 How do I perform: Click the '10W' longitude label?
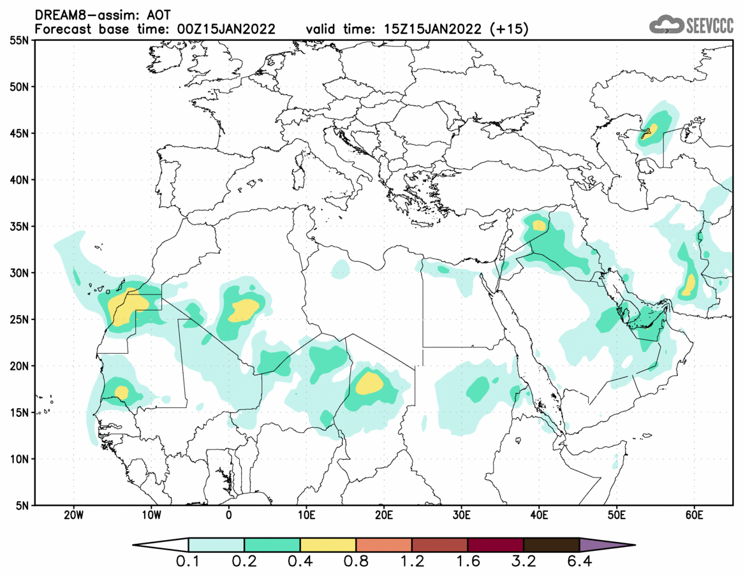(151, 515)
